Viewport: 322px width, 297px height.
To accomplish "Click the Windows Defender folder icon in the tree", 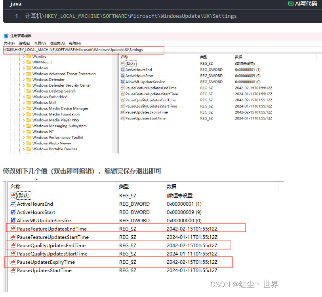I will (x=29, y=79).
